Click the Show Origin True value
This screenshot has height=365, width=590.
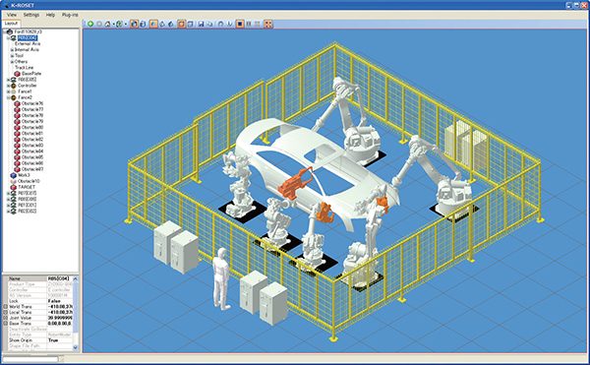coord(53,340)
